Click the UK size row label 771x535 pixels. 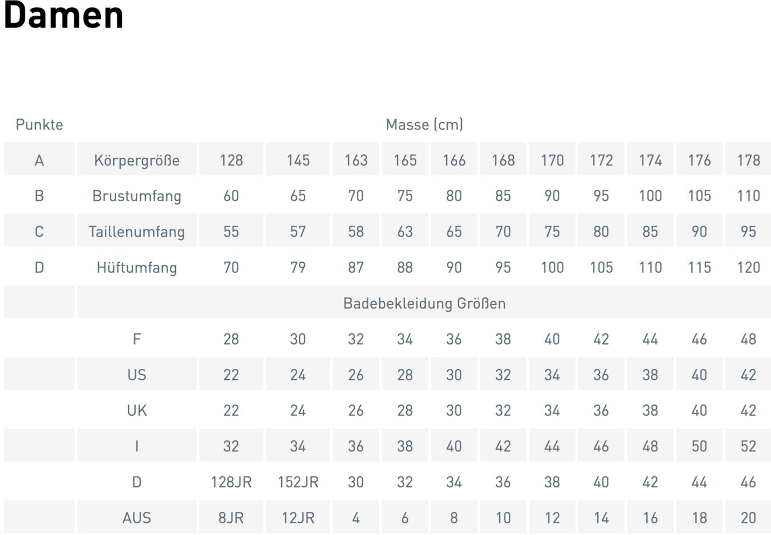click(137, 411)
